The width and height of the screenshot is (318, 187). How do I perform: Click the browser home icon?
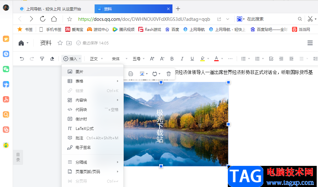pos(54,19)
